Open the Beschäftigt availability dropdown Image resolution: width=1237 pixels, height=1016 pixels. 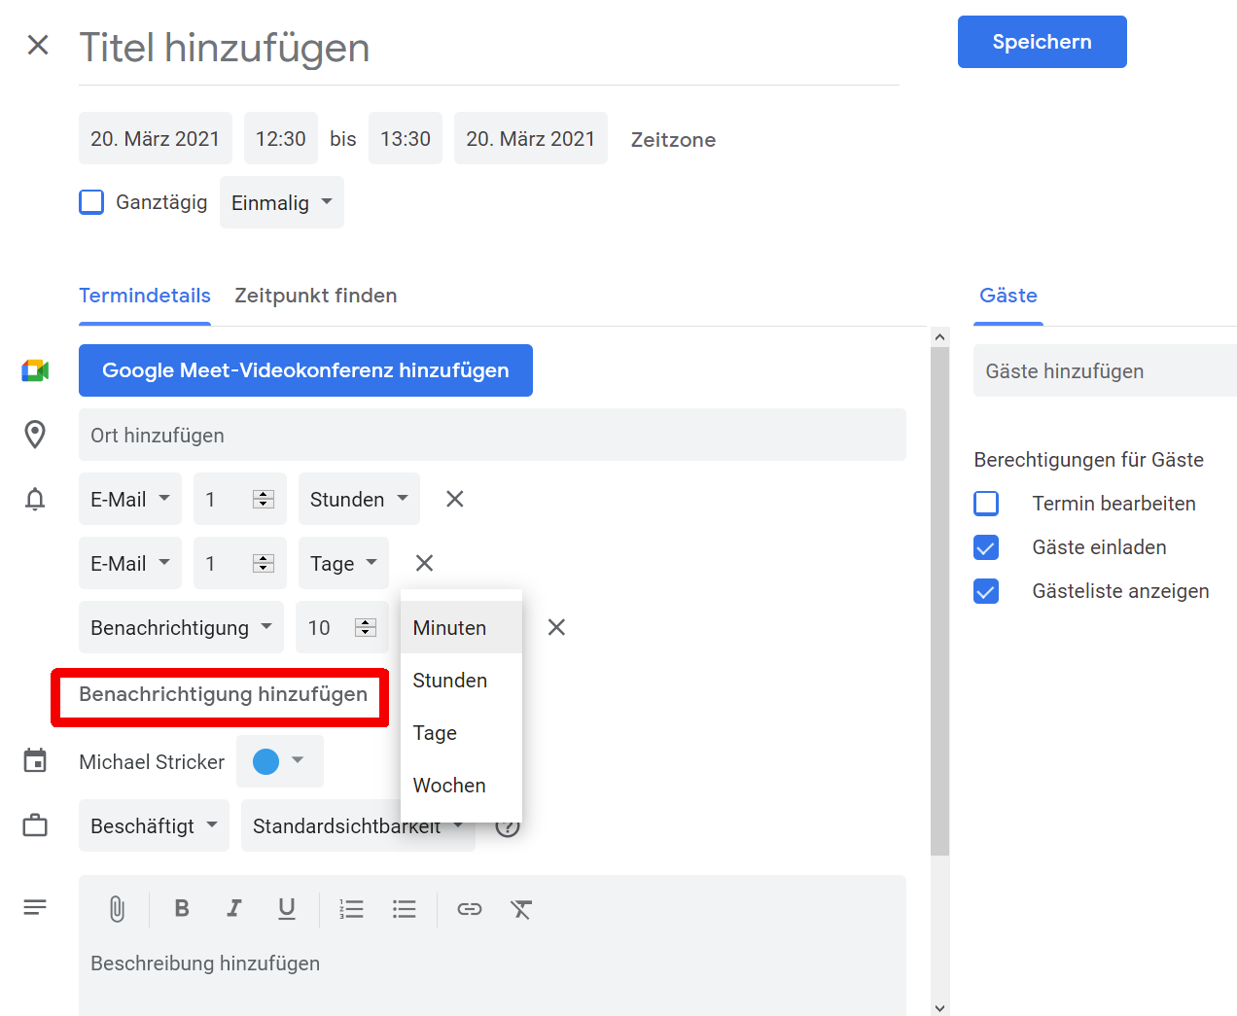[x=154, y=825]
